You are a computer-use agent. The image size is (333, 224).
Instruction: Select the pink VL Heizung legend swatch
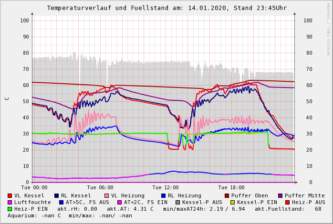tap(106, 195)
